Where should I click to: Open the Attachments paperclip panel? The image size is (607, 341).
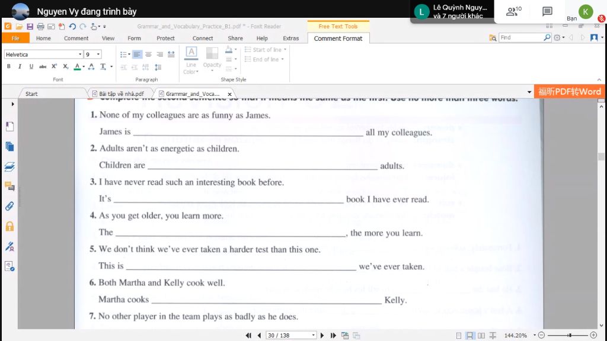pos(9,206)
